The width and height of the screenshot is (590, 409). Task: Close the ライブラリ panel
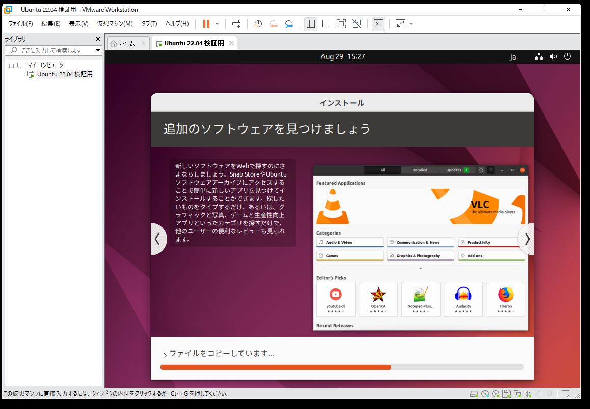click(98, 39)
